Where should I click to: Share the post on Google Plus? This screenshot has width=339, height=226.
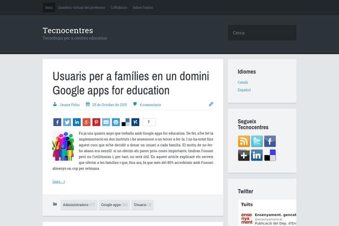coord(86,122)
